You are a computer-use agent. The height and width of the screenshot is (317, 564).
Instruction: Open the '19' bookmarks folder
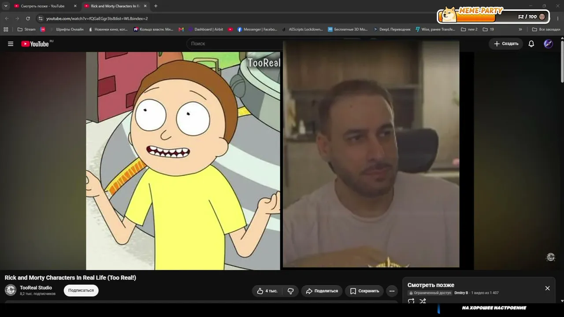(x=489, y=29)
